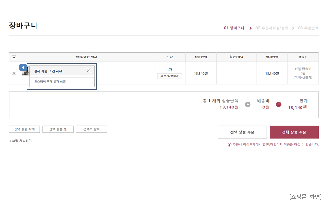
Task: Toggle the select-all checkbox in table header
Action: (x=14, y=57)
